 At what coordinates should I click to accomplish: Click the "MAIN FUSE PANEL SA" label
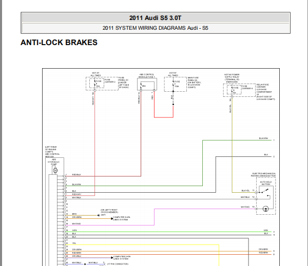194,83
